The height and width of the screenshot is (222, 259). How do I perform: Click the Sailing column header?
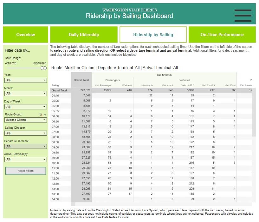(x=55, y=85)
